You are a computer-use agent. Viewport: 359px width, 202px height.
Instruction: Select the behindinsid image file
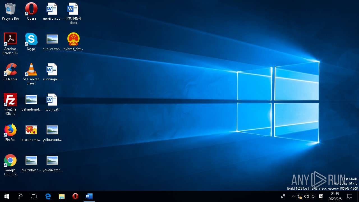pos(31,102)
